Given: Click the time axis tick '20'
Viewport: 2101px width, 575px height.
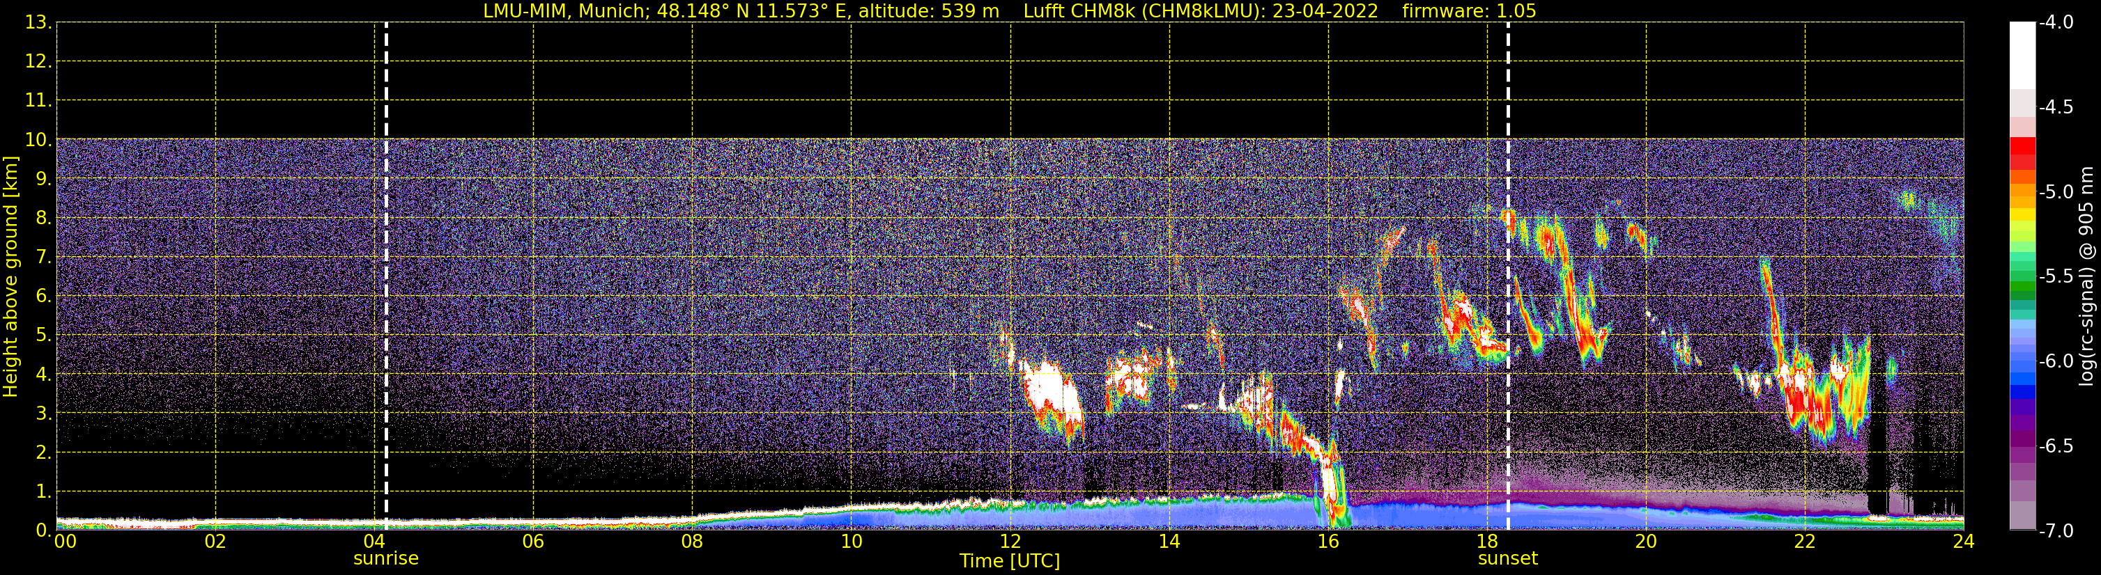Looking at the screenshot, I should [x=1646, y=542].
